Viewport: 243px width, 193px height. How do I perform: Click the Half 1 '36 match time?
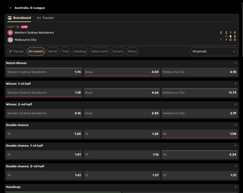click(13, 27)
